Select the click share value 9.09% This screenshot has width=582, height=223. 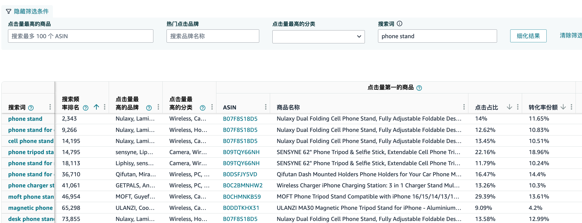pos(483,208)
